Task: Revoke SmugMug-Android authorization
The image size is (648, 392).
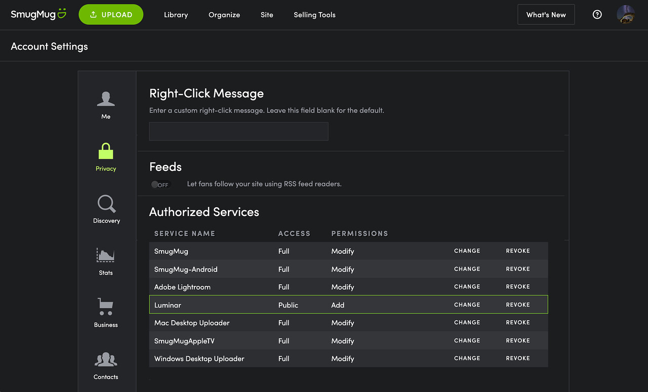Action: coord(518,269)
